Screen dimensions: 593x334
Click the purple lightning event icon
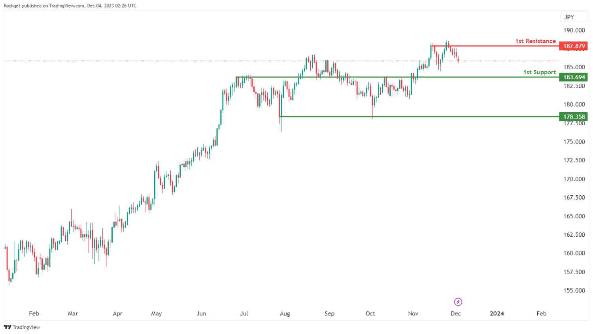click(458, 302)
